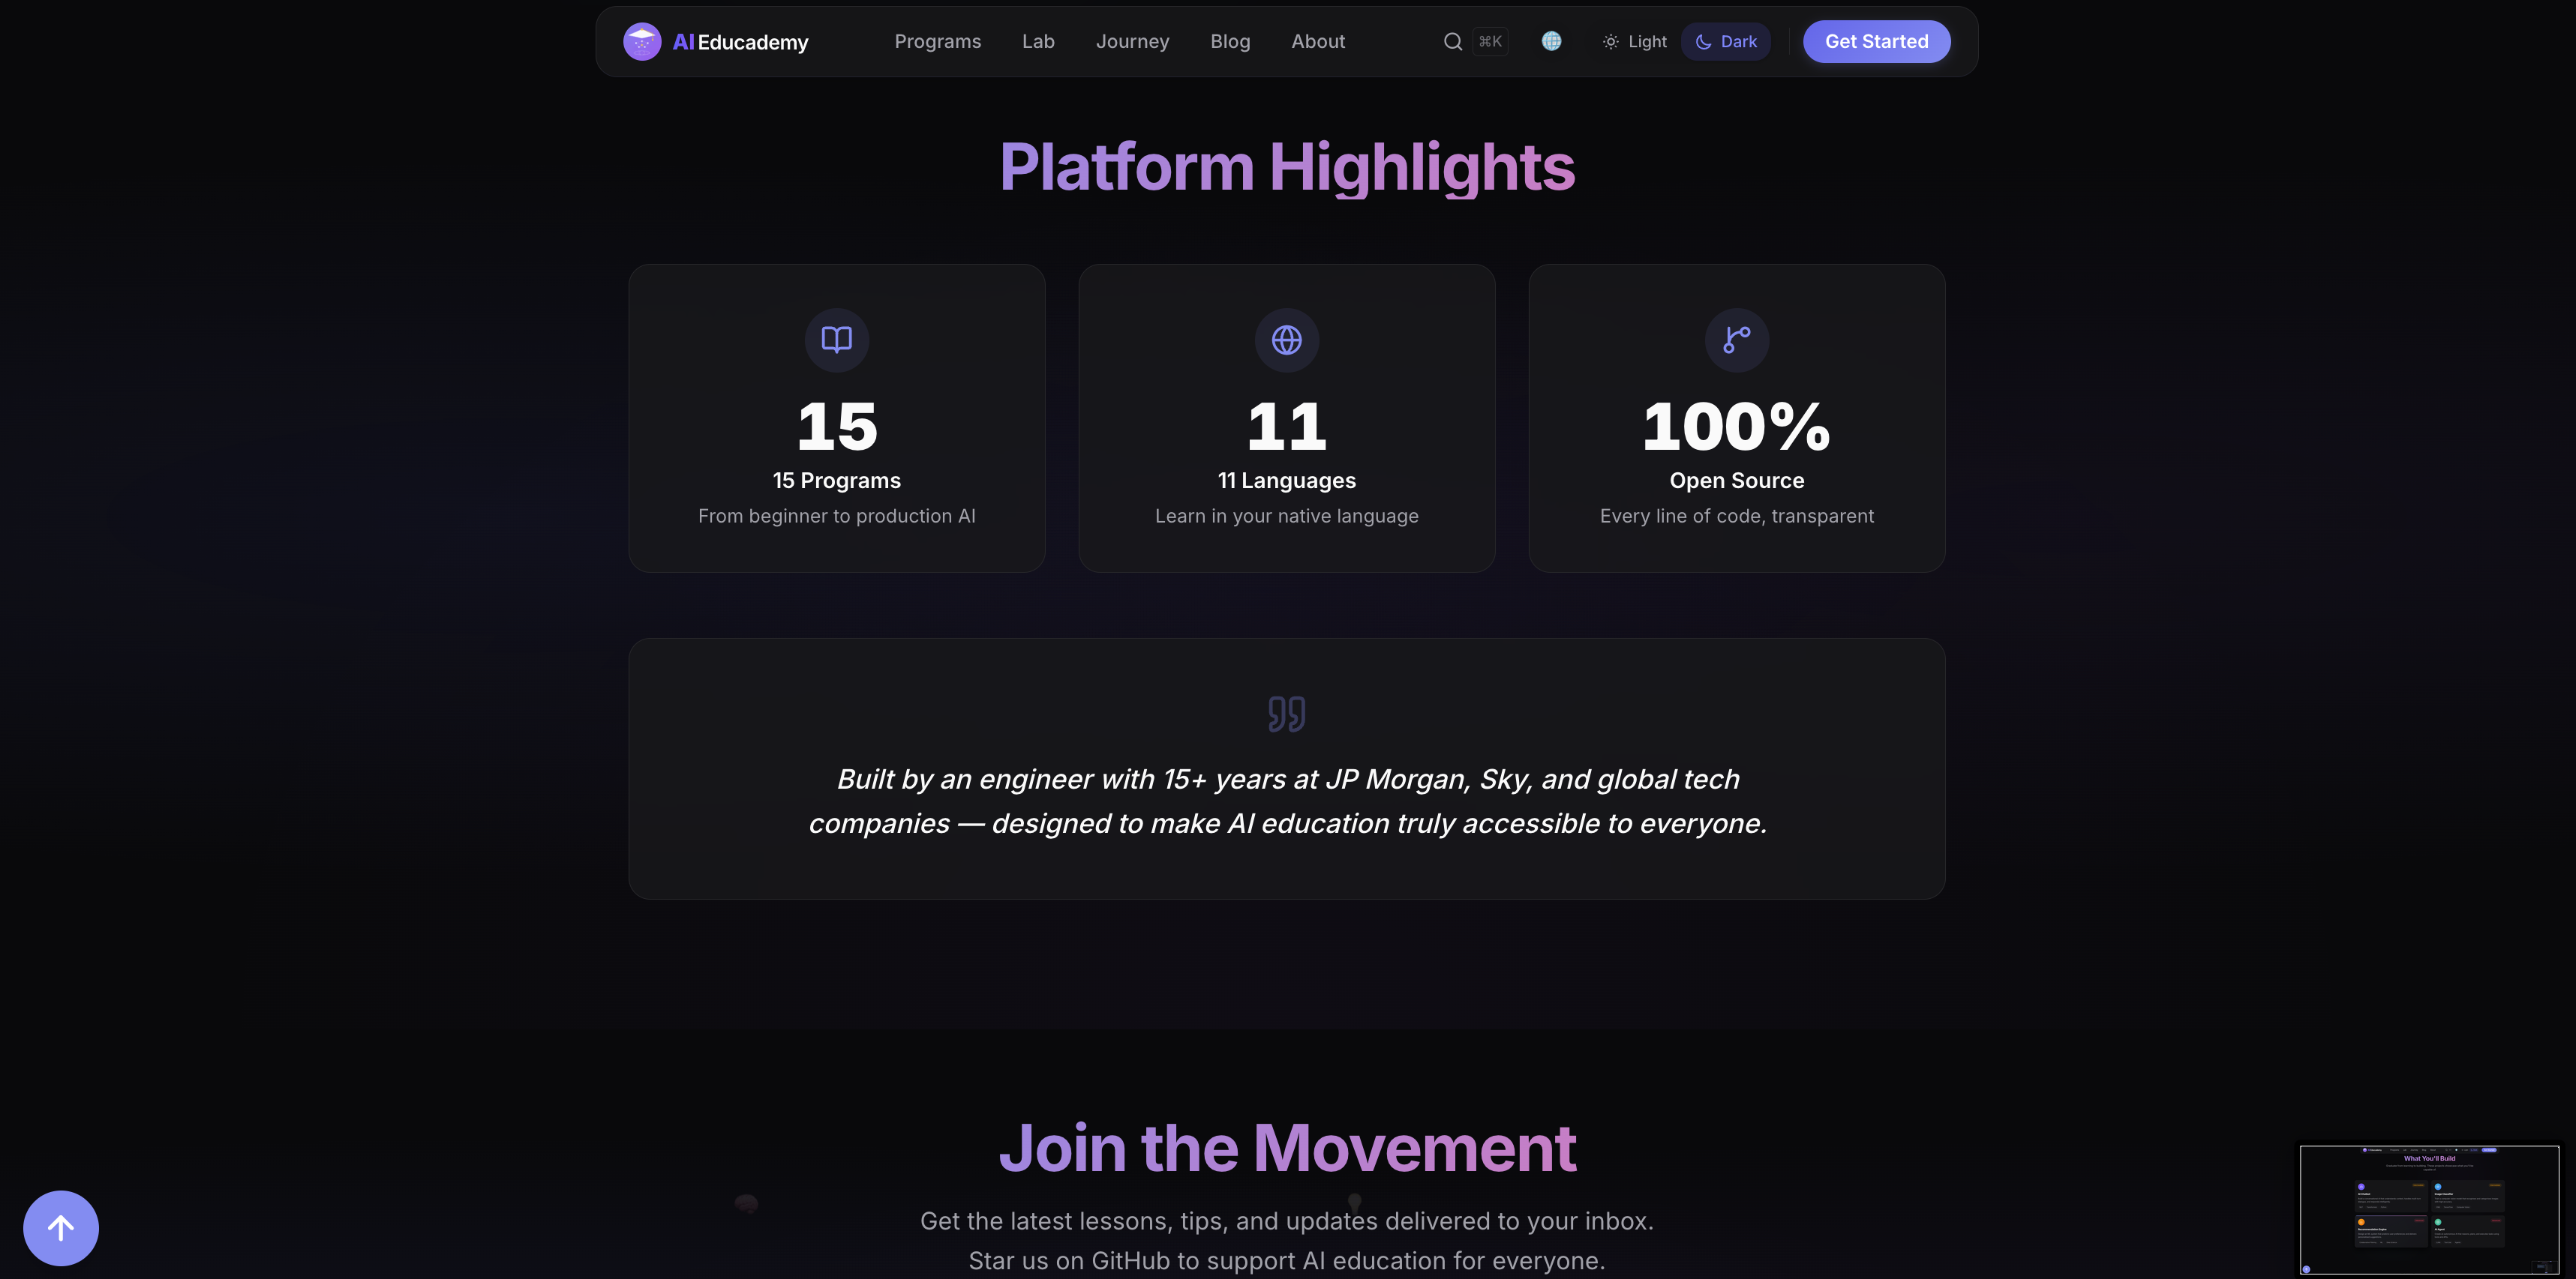Click the globe icon in 11 Languages card
The image size is (2576, 1279).
(1286, 340)
